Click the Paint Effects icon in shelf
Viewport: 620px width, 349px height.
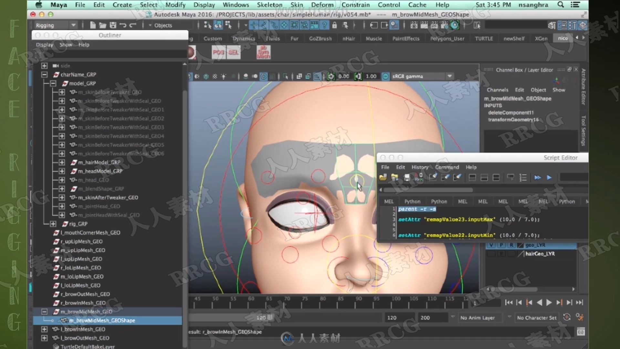tap(405, 38)
